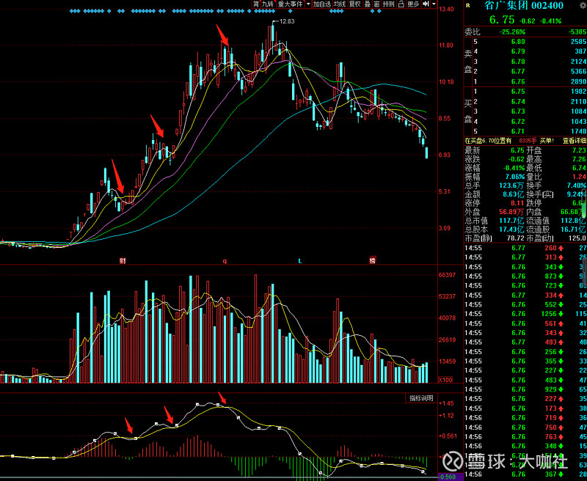Select buy level 2 price 6.74
The width and height of the screenshot is (587, 481).
[x=518, y=101]
